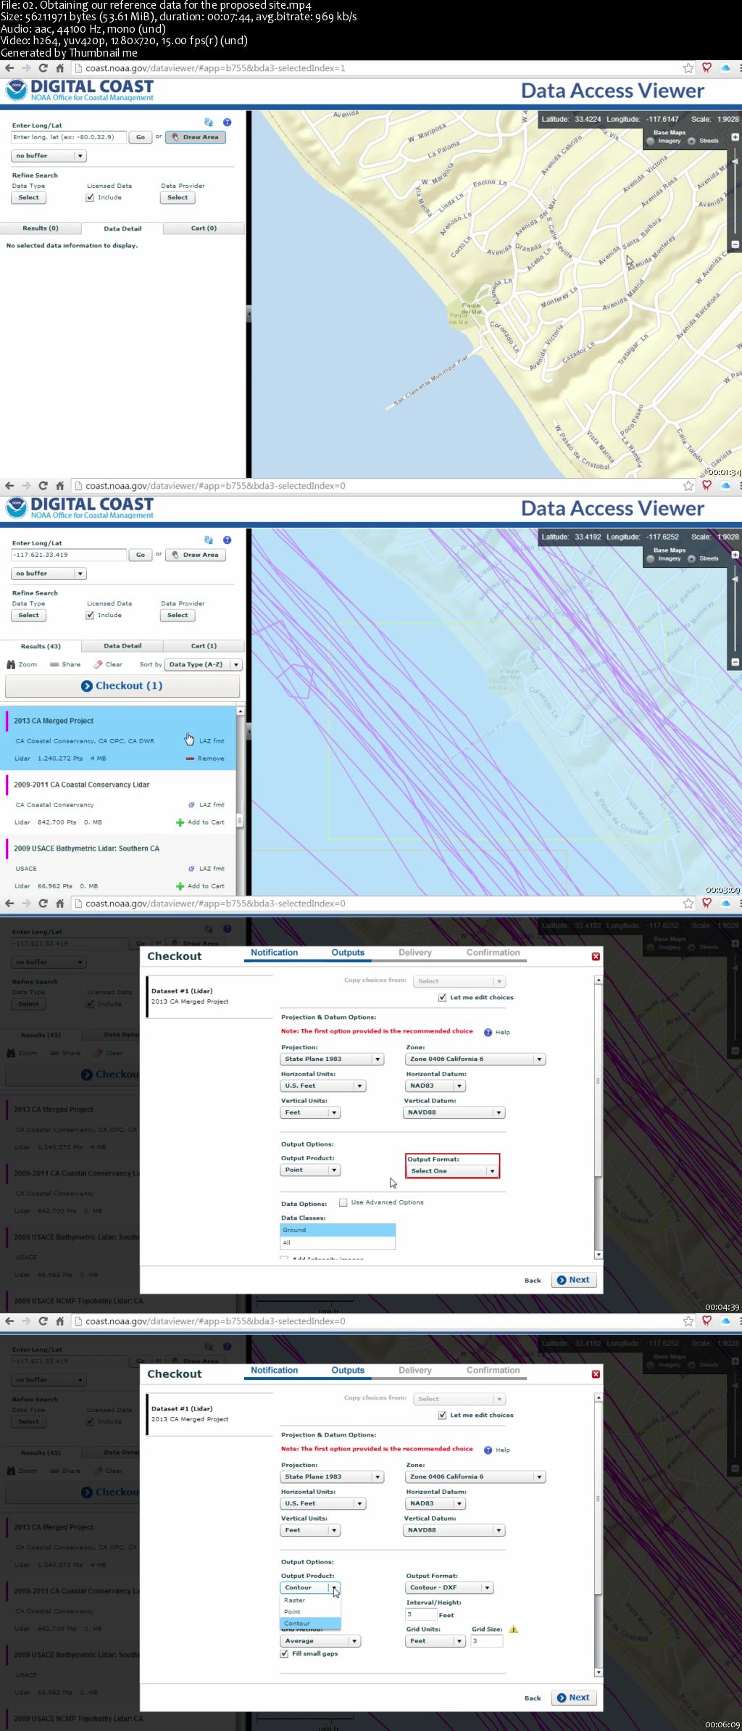Uncheck the Fill small gaps checkbox
This screenshot has height=1731, width=742.
[284, 1654]
